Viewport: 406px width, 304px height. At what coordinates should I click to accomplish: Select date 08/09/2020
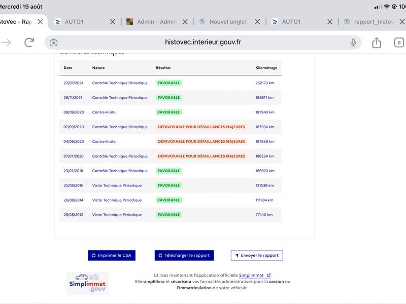point(74,112)
